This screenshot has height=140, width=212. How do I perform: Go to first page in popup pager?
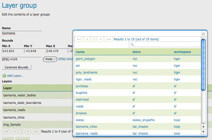[x=79, y=39]
